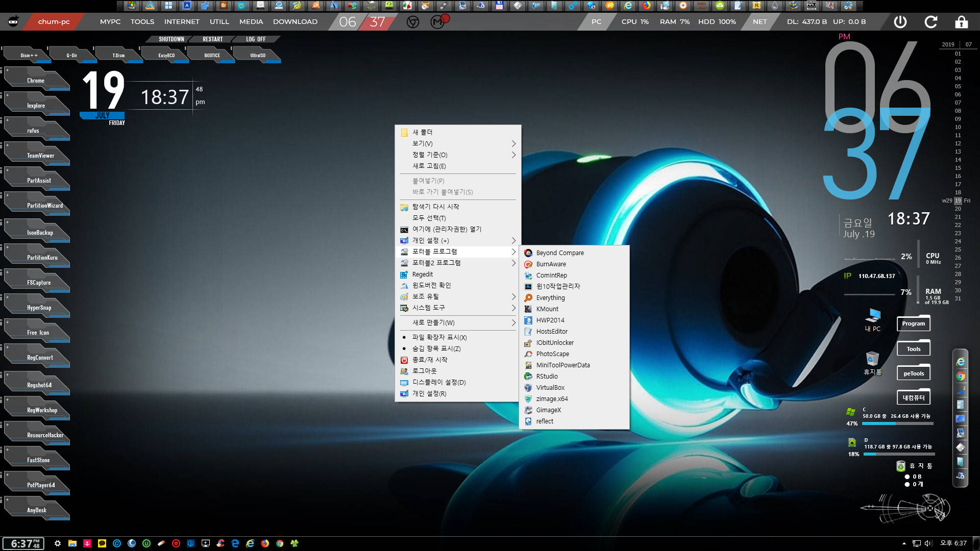Click the RESTART button
Screen dimensions: 980x551
tap(213, 39)
